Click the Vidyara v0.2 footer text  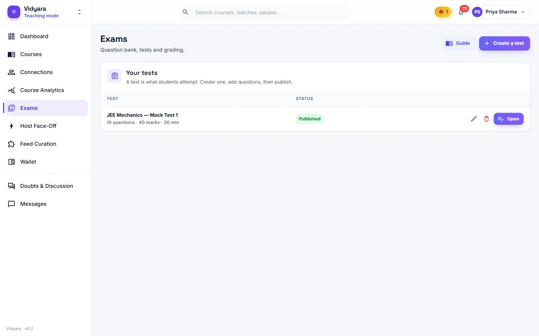[19, 329]
